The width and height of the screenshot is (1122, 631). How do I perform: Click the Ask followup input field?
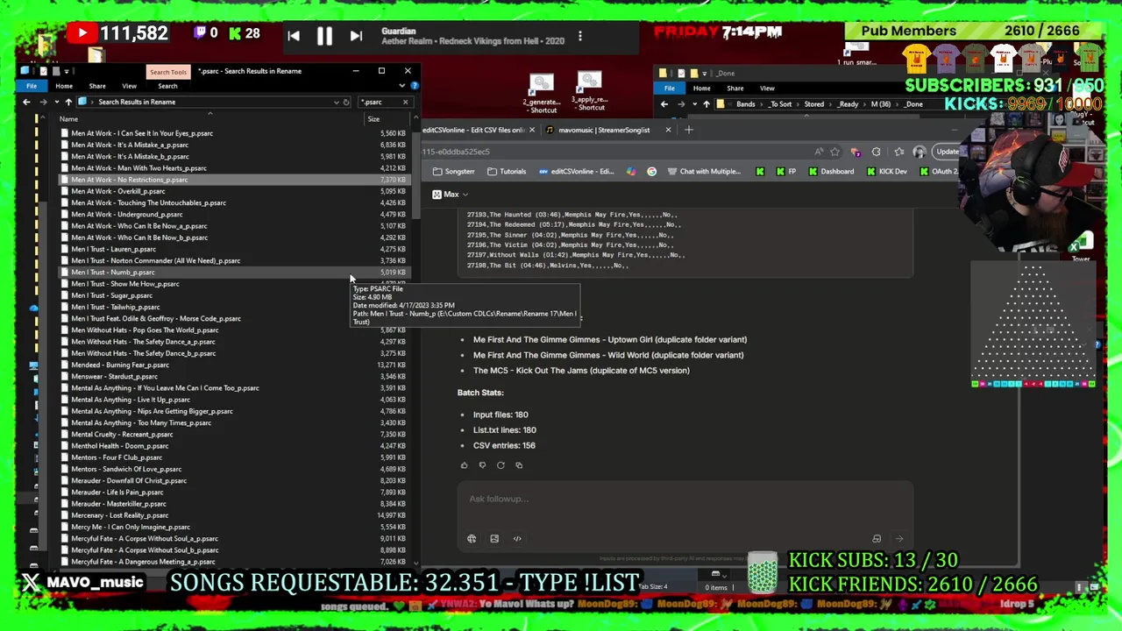684,499
